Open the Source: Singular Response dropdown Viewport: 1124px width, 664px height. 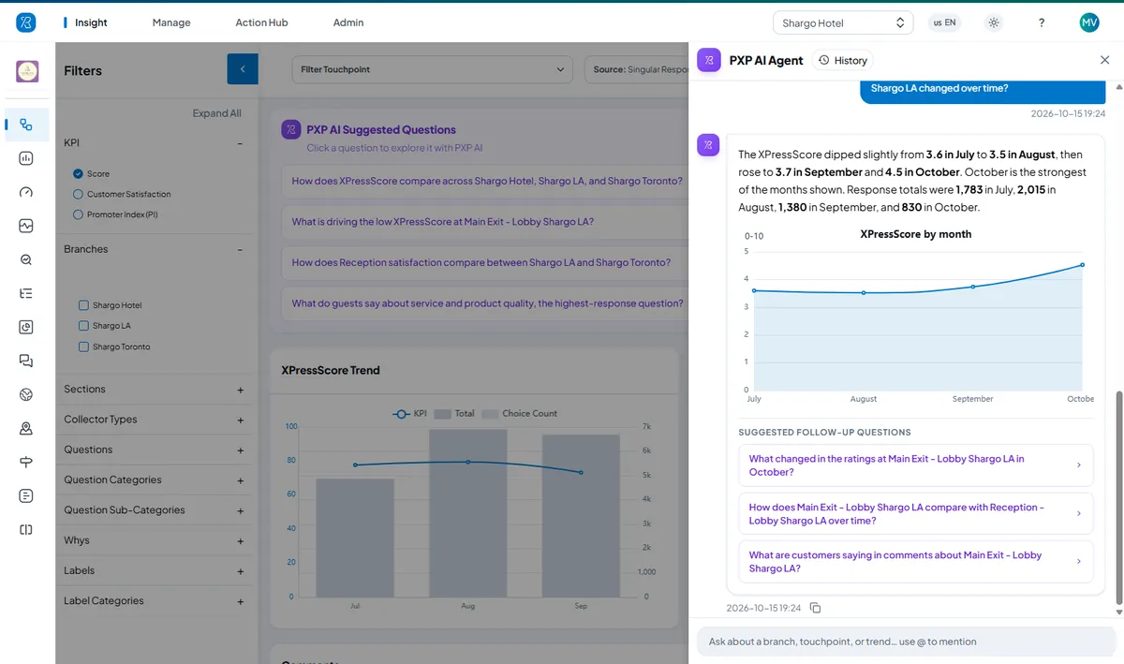pyautogui.click(x=637, y=69)
